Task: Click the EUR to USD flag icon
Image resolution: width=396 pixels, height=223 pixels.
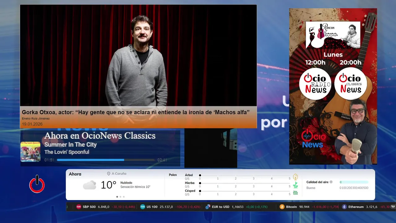Action: (208, 207)
